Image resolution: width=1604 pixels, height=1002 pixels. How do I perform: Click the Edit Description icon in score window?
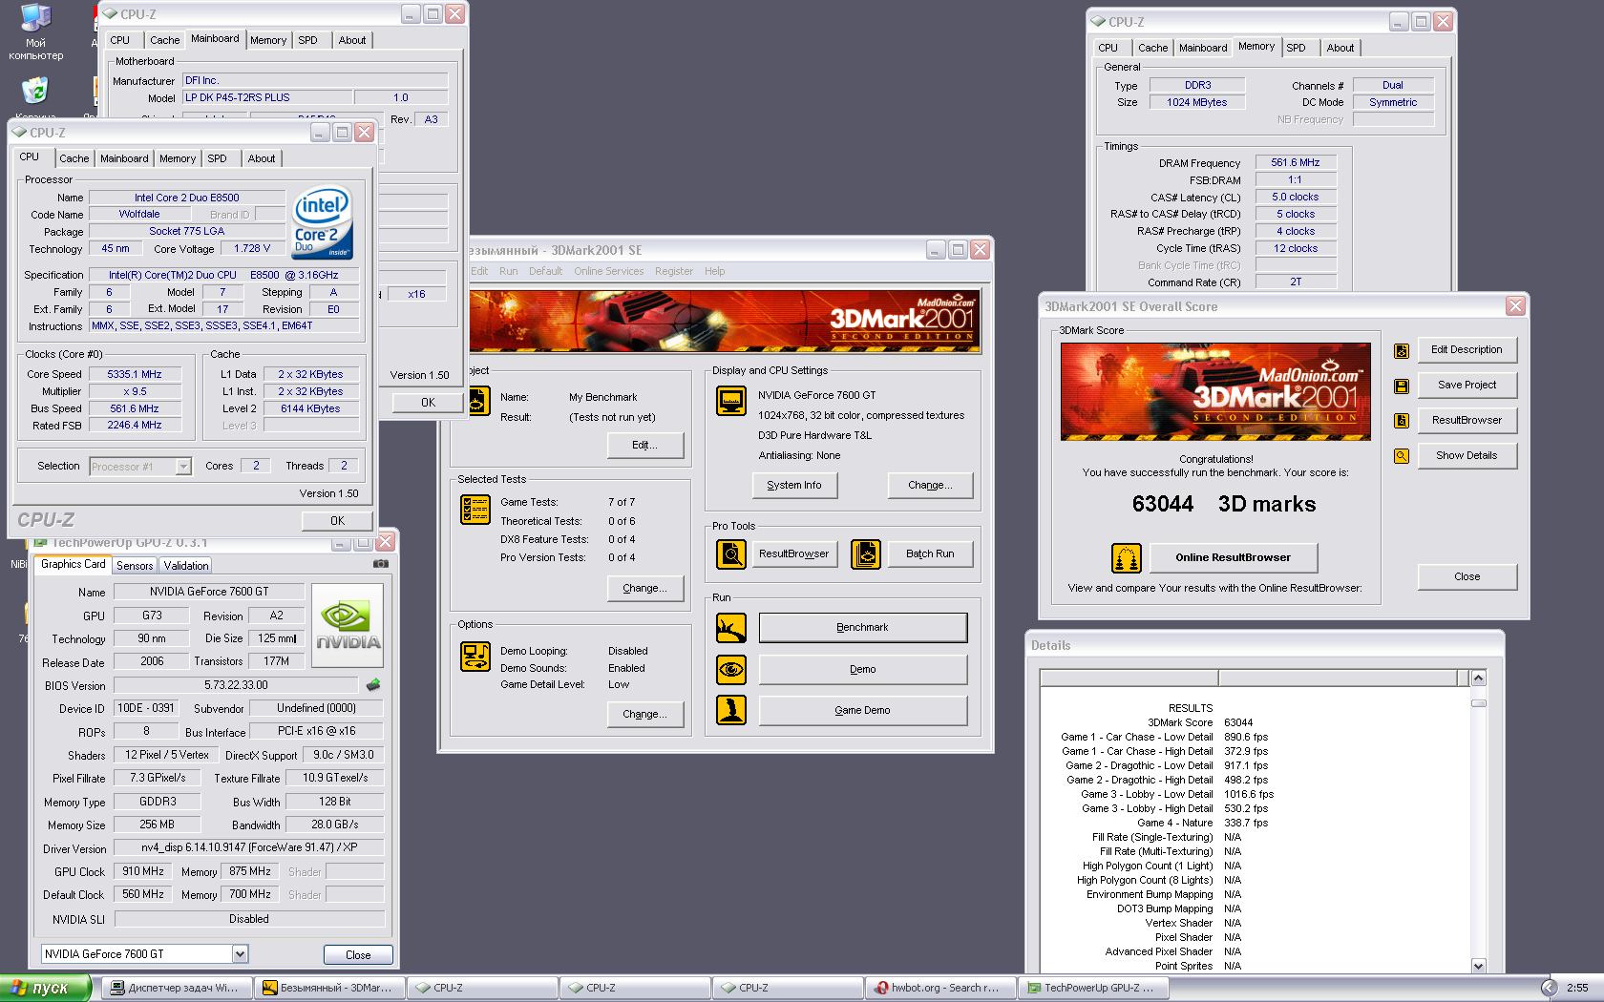click(x=1401, y=350)
